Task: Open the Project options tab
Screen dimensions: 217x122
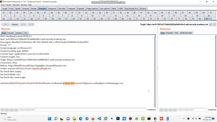Action: pyautogui.click(x=92, y=8)
